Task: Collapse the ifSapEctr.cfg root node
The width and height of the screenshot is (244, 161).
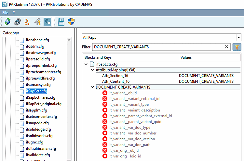Action: coord(86,64)
